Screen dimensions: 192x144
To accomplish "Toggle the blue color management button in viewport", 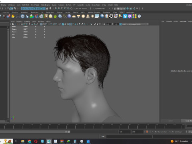I will [x=120, y=24].
